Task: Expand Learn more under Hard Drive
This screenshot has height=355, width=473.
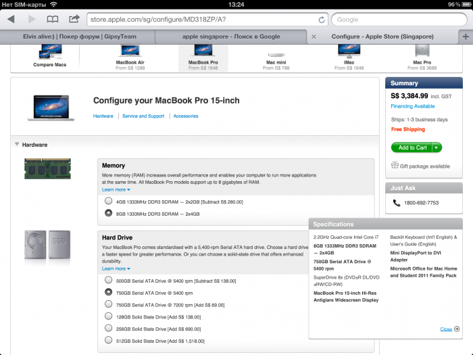Action: click(x=116, y=268)
